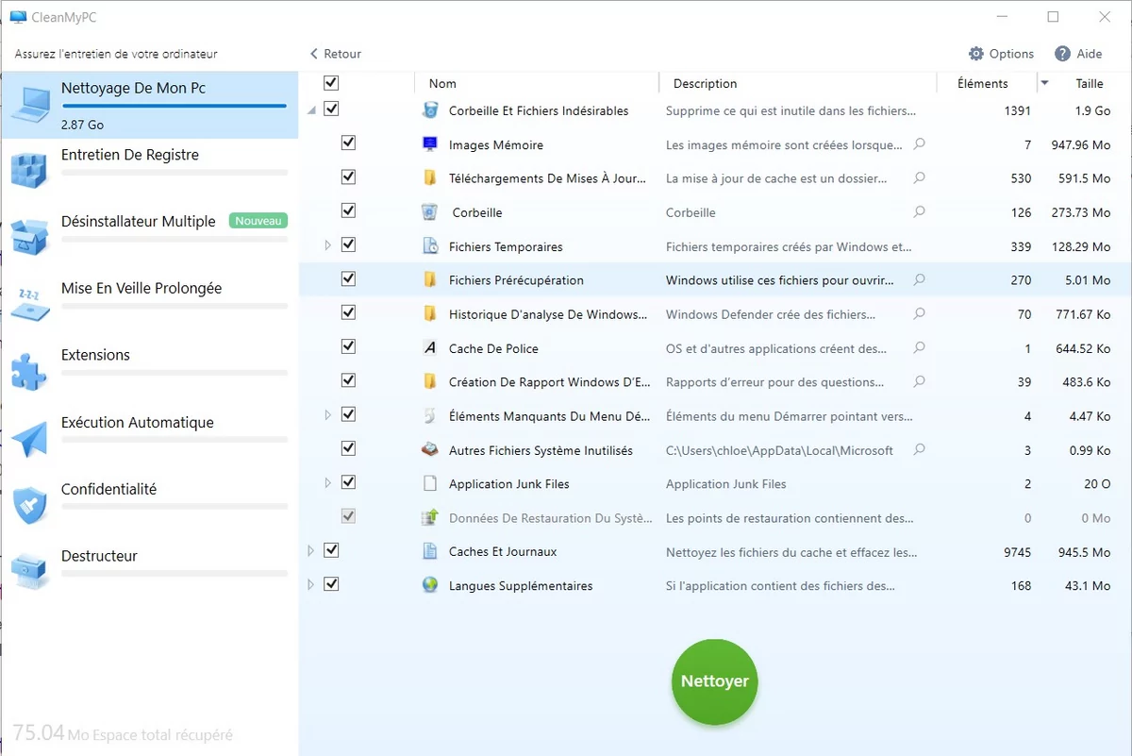Click the Cache De Police font icon
1132x756 pixels.
(430, 348)
